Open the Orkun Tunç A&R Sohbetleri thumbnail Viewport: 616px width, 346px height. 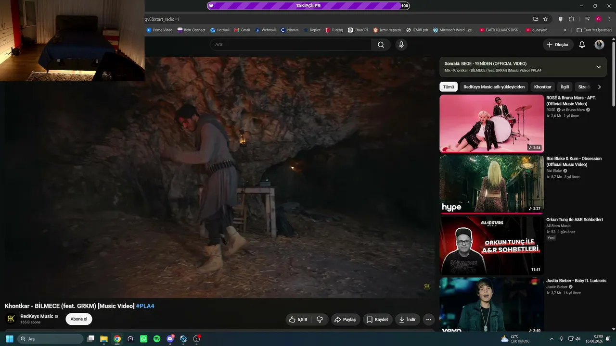(491, 245)
